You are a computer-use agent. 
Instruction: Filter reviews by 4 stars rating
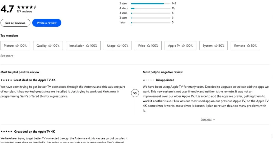(x=123, y=8)
